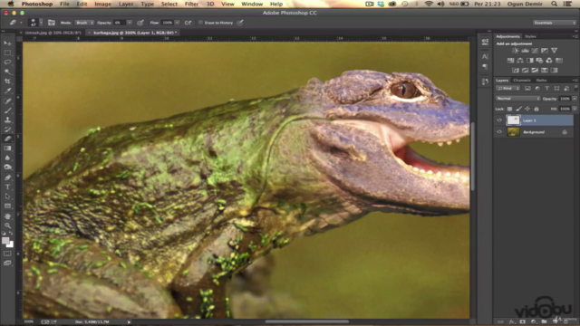Open the layer Fill dropdown arrow
The image size is (580, 326).
click(575, 109)
